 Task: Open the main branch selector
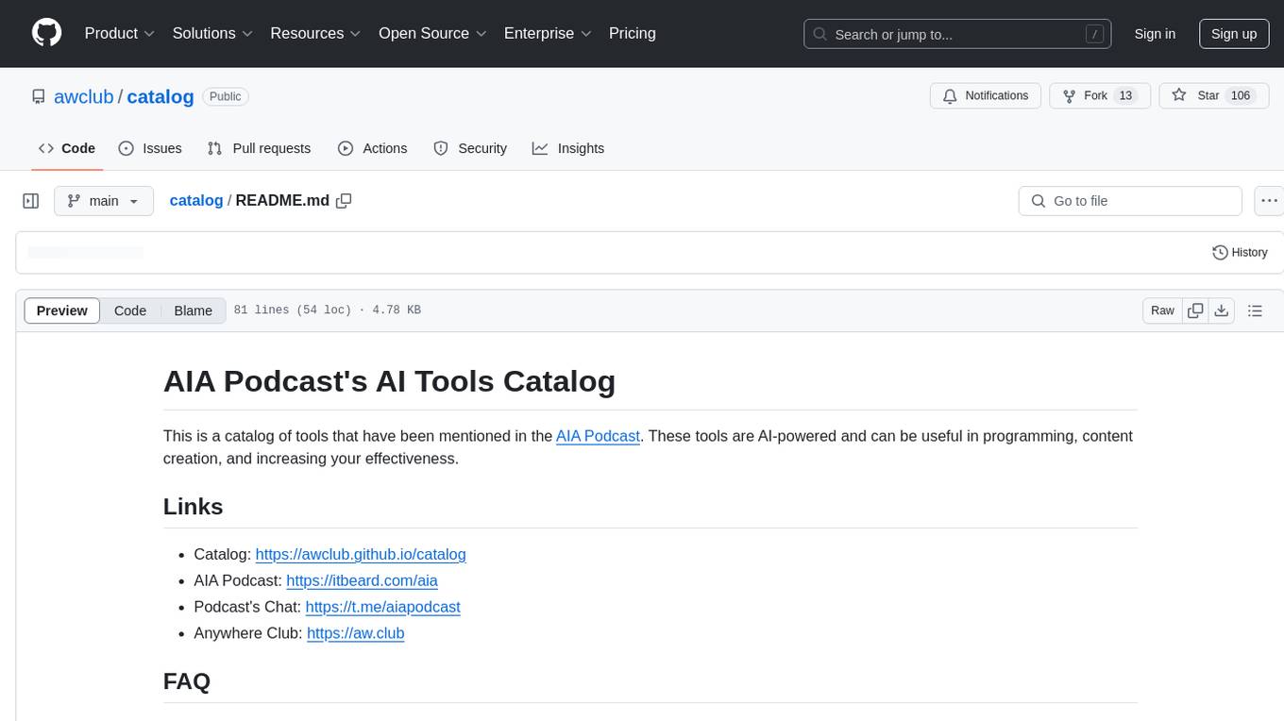point(104,201)
